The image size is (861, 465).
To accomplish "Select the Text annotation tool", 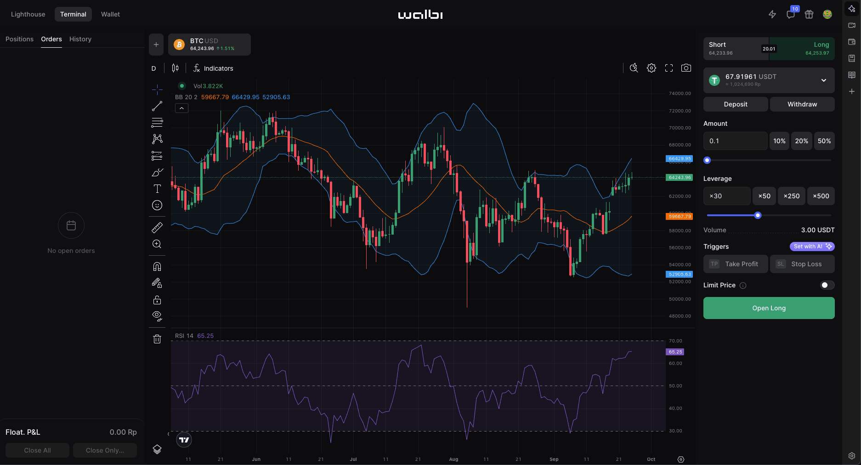I will 157,189.
